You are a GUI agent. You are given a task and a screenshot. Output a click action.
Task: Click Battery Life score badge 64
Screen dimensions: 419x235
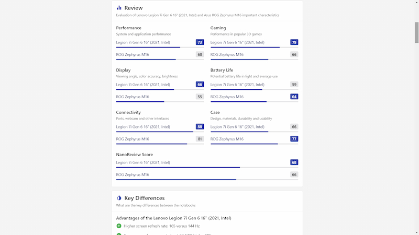tap(294, 97)
